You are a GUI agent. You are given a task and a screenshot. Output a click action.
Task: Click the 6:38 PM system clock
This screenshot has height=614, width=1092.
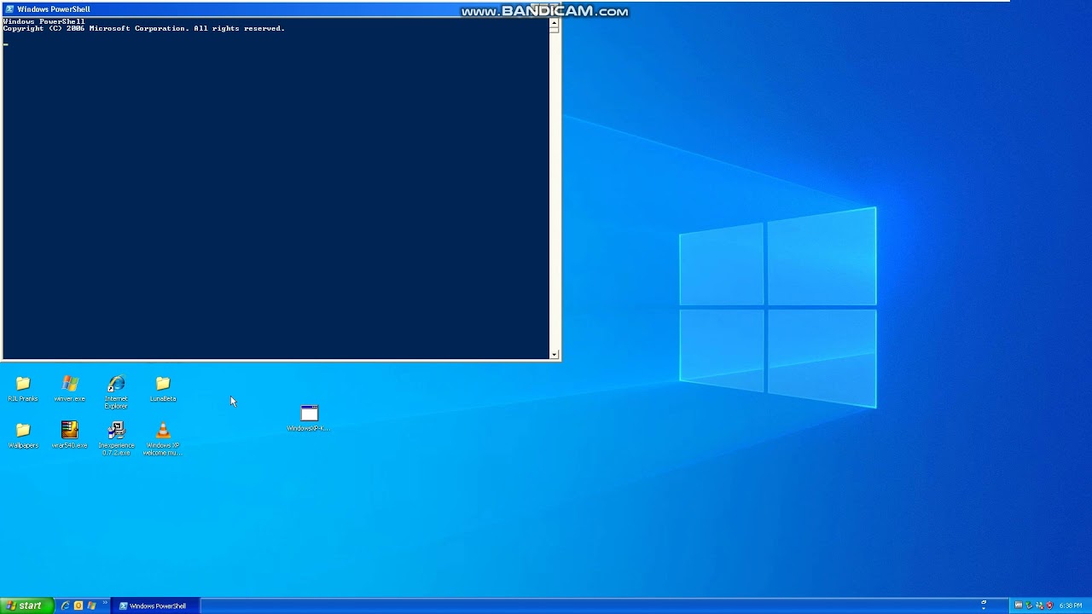click(1071, 605)
